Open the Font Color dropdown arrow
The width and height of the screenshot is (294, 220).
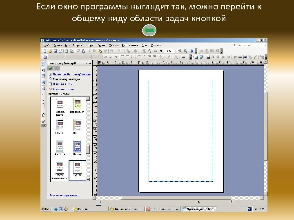point(179,57)
